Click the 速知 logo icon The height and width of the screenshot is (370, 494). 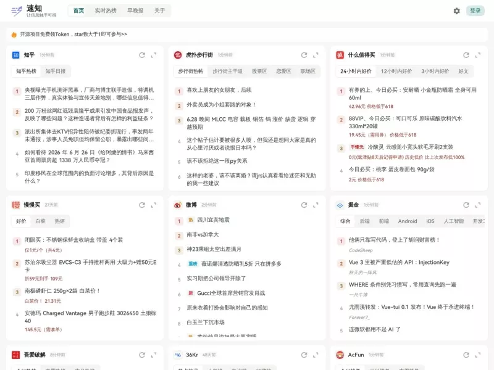point(17,11)
